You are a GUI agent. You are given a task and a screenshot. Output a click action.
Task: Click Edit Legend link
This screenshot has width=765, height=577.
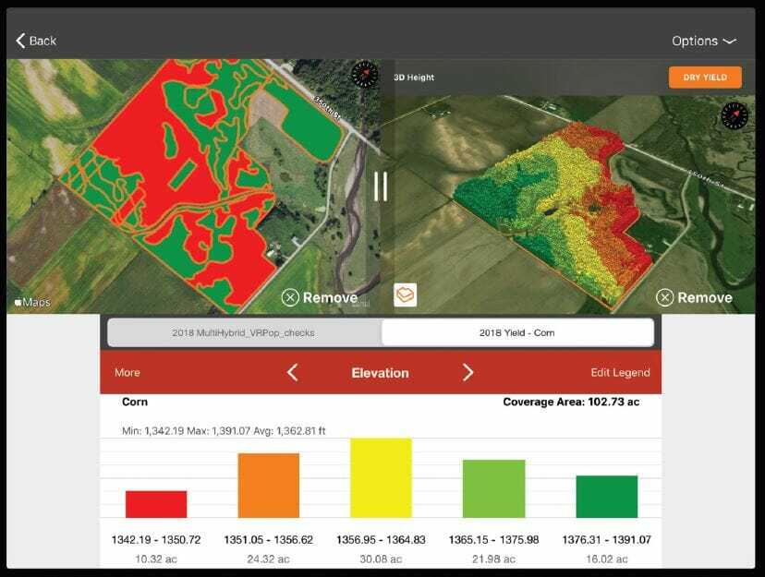tap(620, 373)
